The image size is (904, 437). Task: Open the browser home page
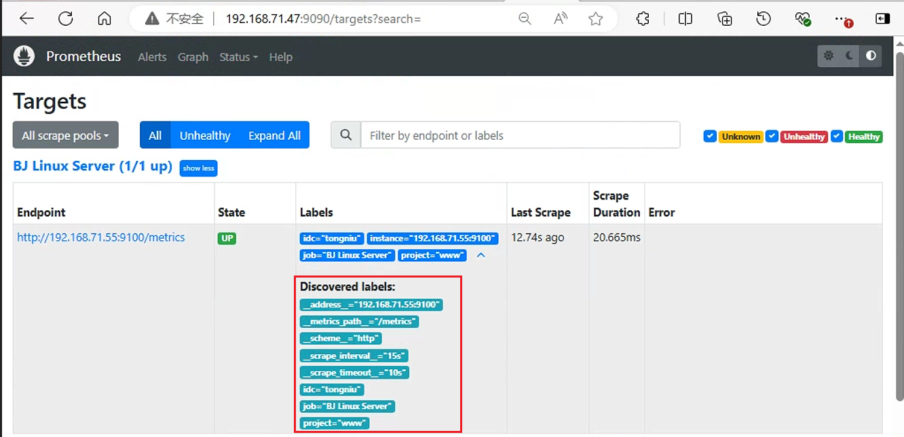[104, 19]
